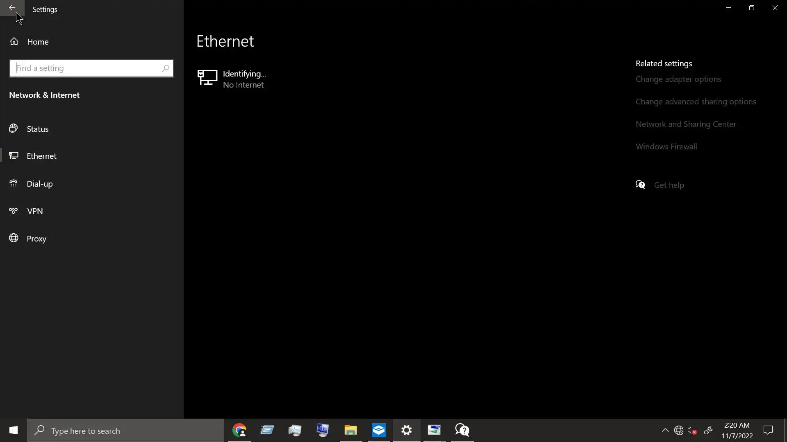The width and height of the screenshot is (787, 442).
Task: Select Dial-up in the sidebar
Action: click(39, 184)
